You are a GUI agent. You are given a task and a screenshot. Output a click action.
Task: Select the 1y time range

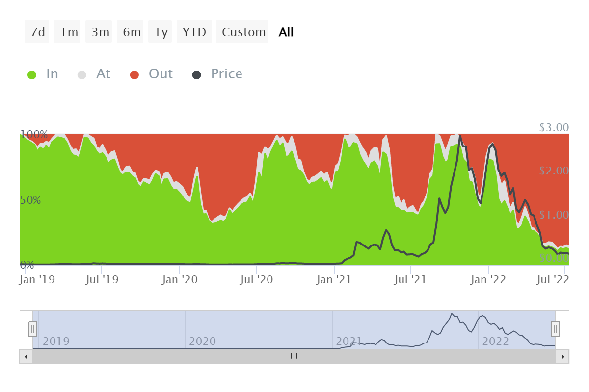coord(161,32)
